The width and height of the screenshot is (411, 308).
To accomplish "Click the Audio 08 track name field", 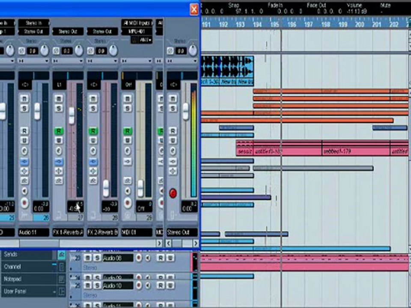I will click(x=118, y=258).
